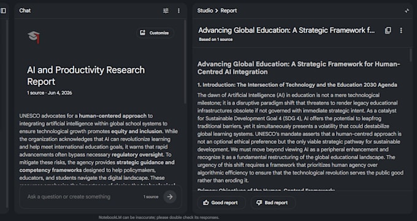The width and height of the screenshot is (417, 221).
Task: Click the Report breadcrumb label
Action: [x=229, y=10]
